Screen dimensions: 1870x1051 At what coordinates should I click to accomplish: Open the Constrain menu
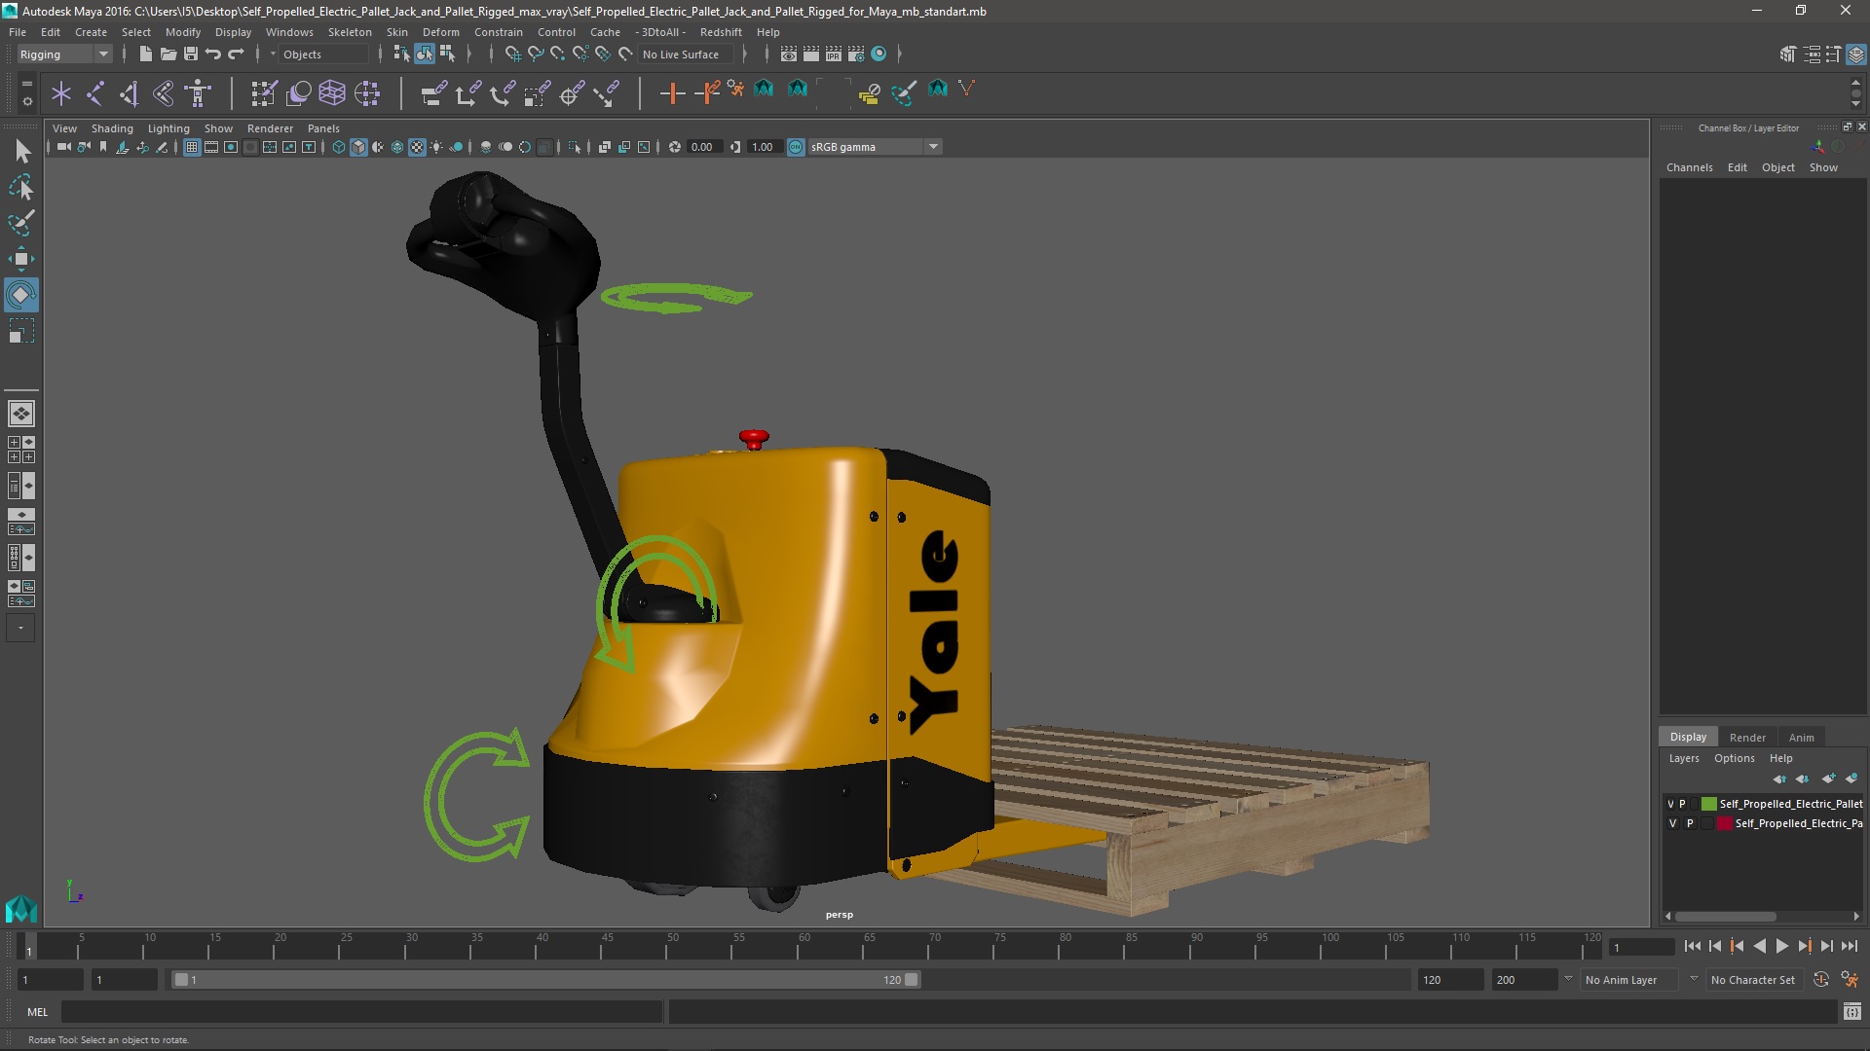(x=498, y=32)
